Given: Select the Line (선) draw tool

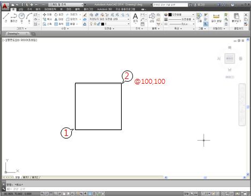Looking at the screenshot, I should coord(6,17).
